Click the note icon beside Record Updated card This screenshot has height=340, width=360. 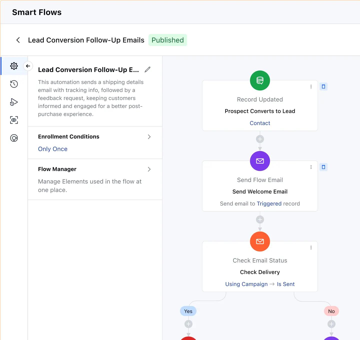click(x=323, y=86)
